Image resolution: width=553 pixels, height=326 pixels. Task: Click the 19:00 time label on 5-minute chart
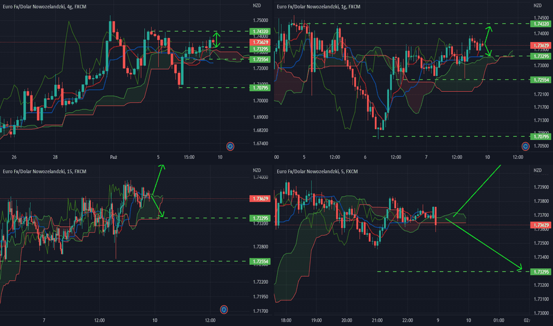pos(316,320)
